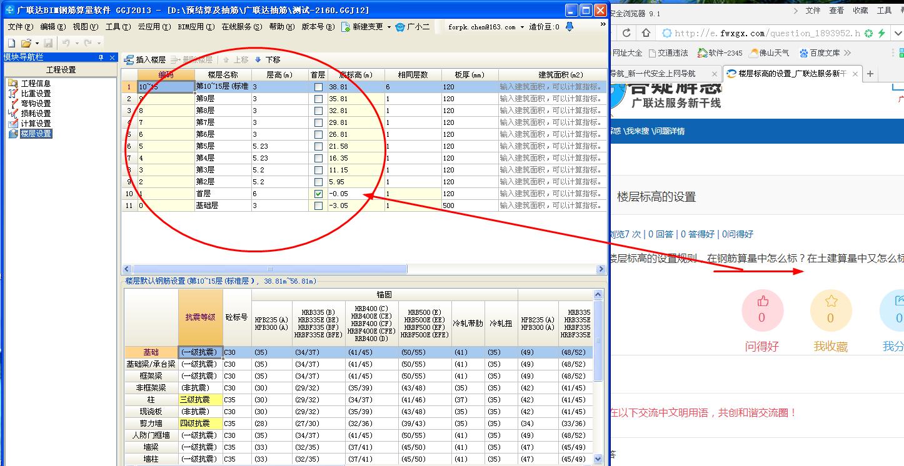Close the 模块导航栏 navigation panel
The width and height of the screenshot is (904, 466).
coord(113,57)
